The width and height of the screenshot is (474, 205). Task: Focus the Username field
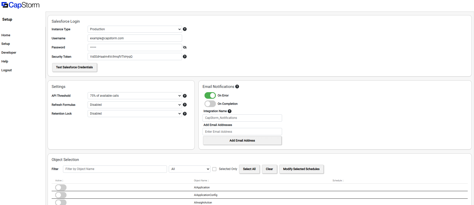click(135, 38)
